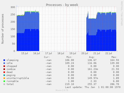This screenshot has width=124, height=93.
Task: Select the 'paging' legend label
Action: (11, 75)
